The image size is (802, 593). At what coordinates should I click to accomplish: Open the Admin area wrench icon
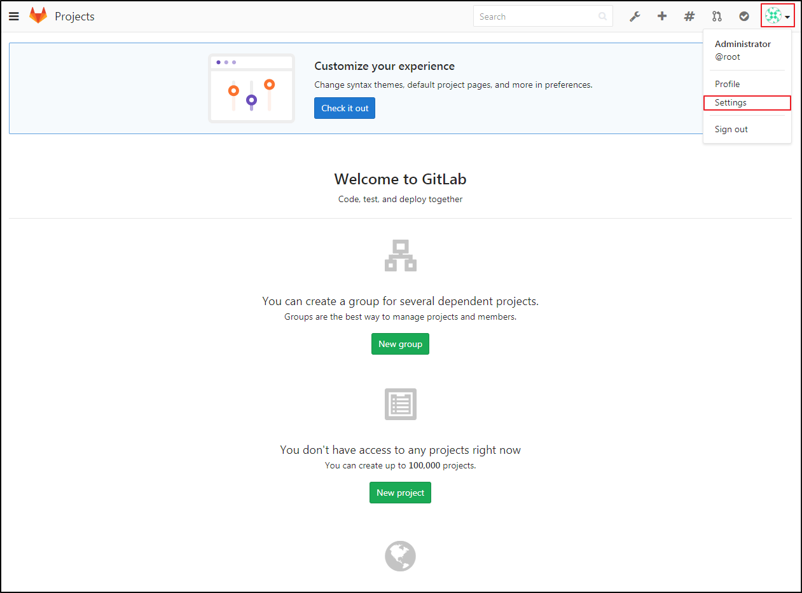pos(635,17)
